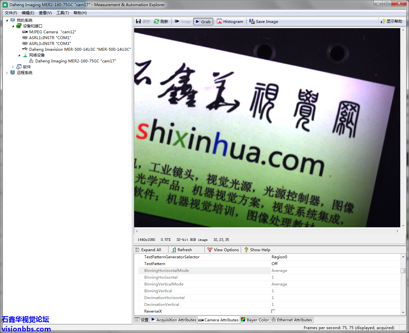Open the Tools (工具) menu

click(x=63, y=13)
